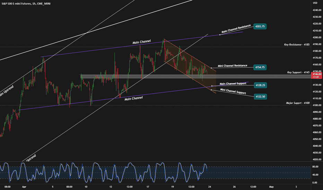Select the 4203.75 price label
Image resolution: width=323 pixels, height=190 pixels.
(x=260, y=27)
